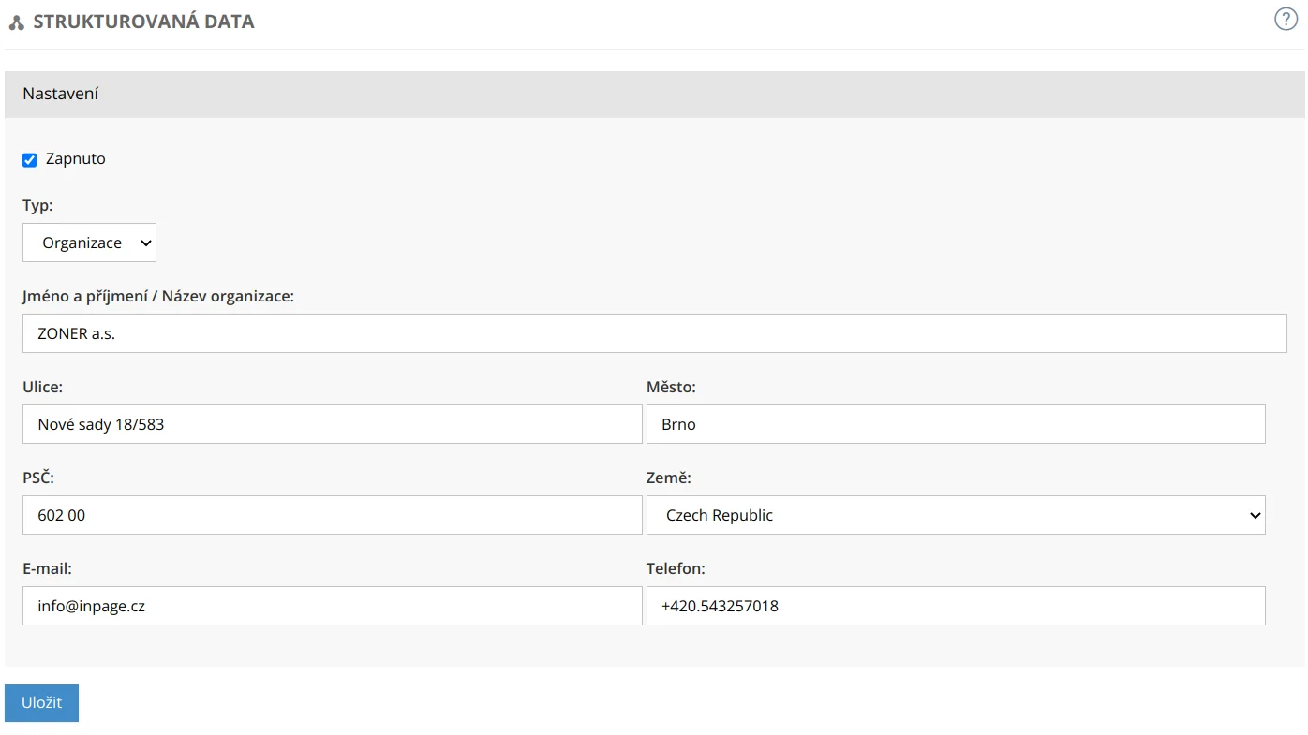
Task: Click the PSČ field containing 602 00
Action: click(x=332, y=515)
